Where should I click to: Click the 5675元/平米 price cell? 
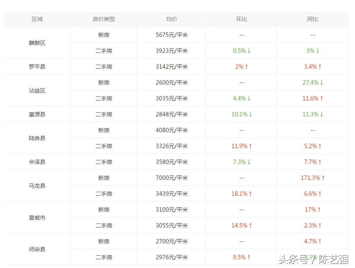[172, 35]
